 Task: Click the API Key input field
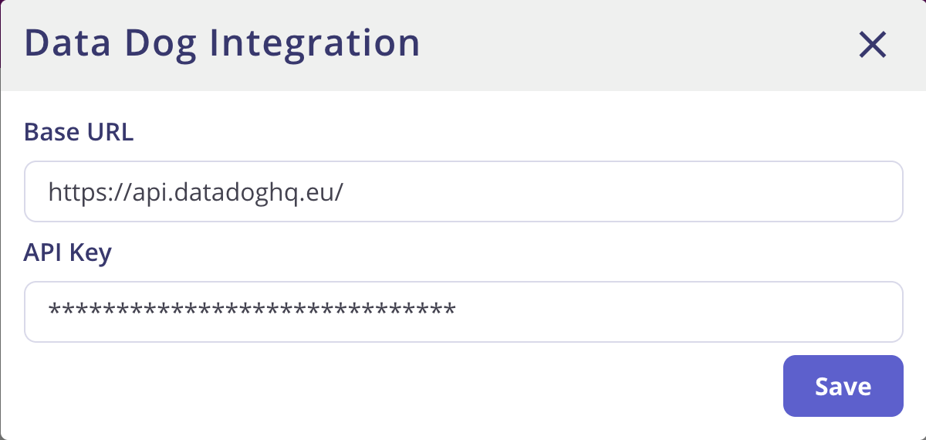(463, 312)
